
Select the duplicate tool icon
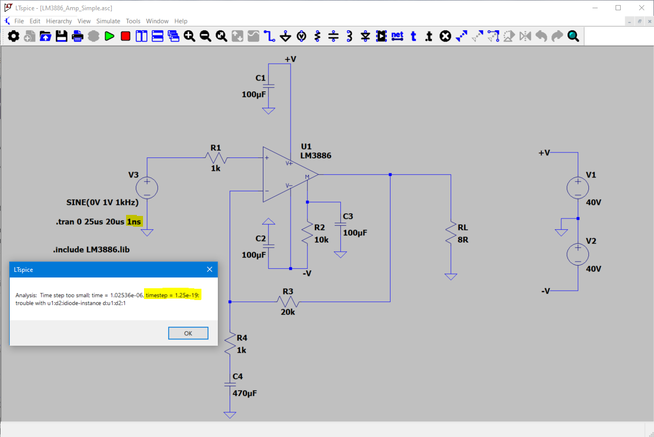tap(461, 36)
